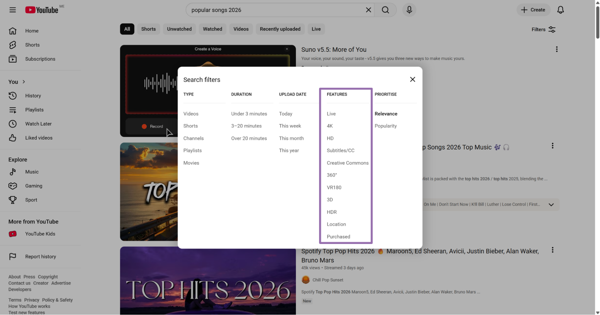Open Watch Later list
The height and width of the screenshot is (315, 600).
(x=41, y=124)
